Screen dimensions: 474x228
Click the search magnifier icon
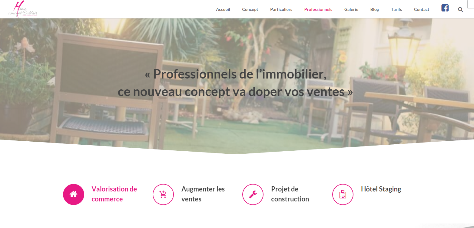460,9
